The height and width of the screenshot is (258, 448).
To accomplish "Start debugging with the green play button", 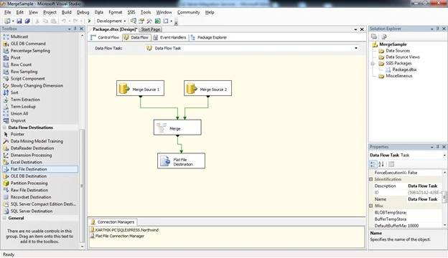I will point(90,21).
